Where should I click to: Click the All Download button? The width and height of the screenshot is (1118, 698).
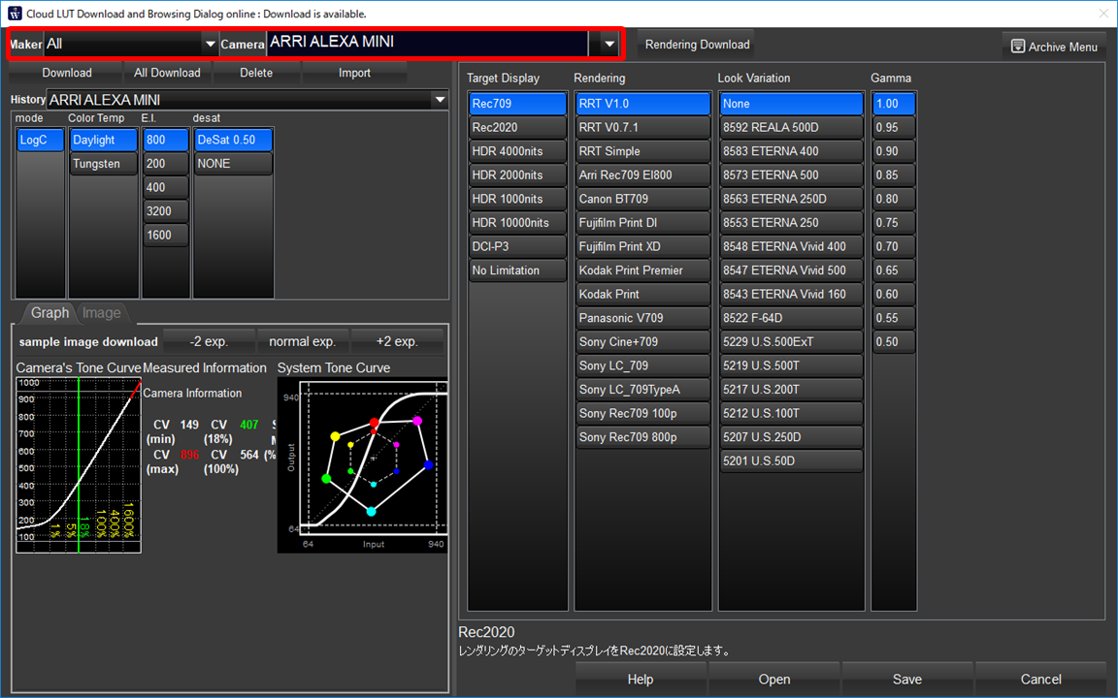167,73
